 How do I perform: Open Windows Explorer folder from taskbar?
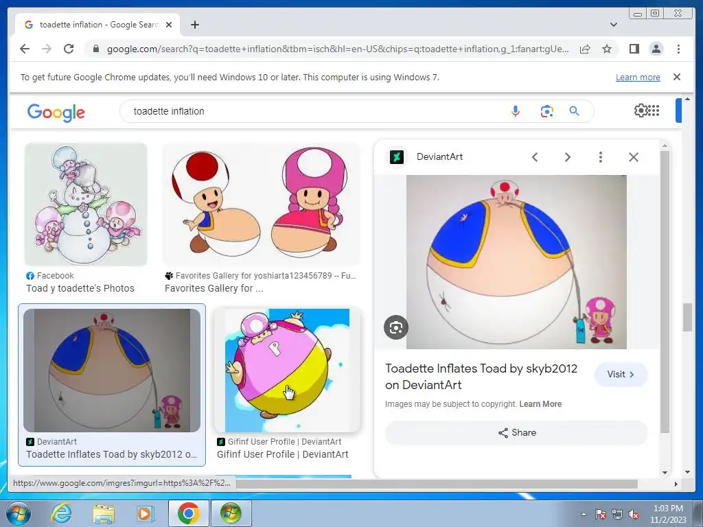tap(104, 513)
